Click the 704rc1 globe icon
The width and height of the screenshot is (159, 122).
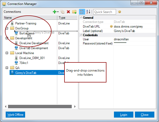16,63
